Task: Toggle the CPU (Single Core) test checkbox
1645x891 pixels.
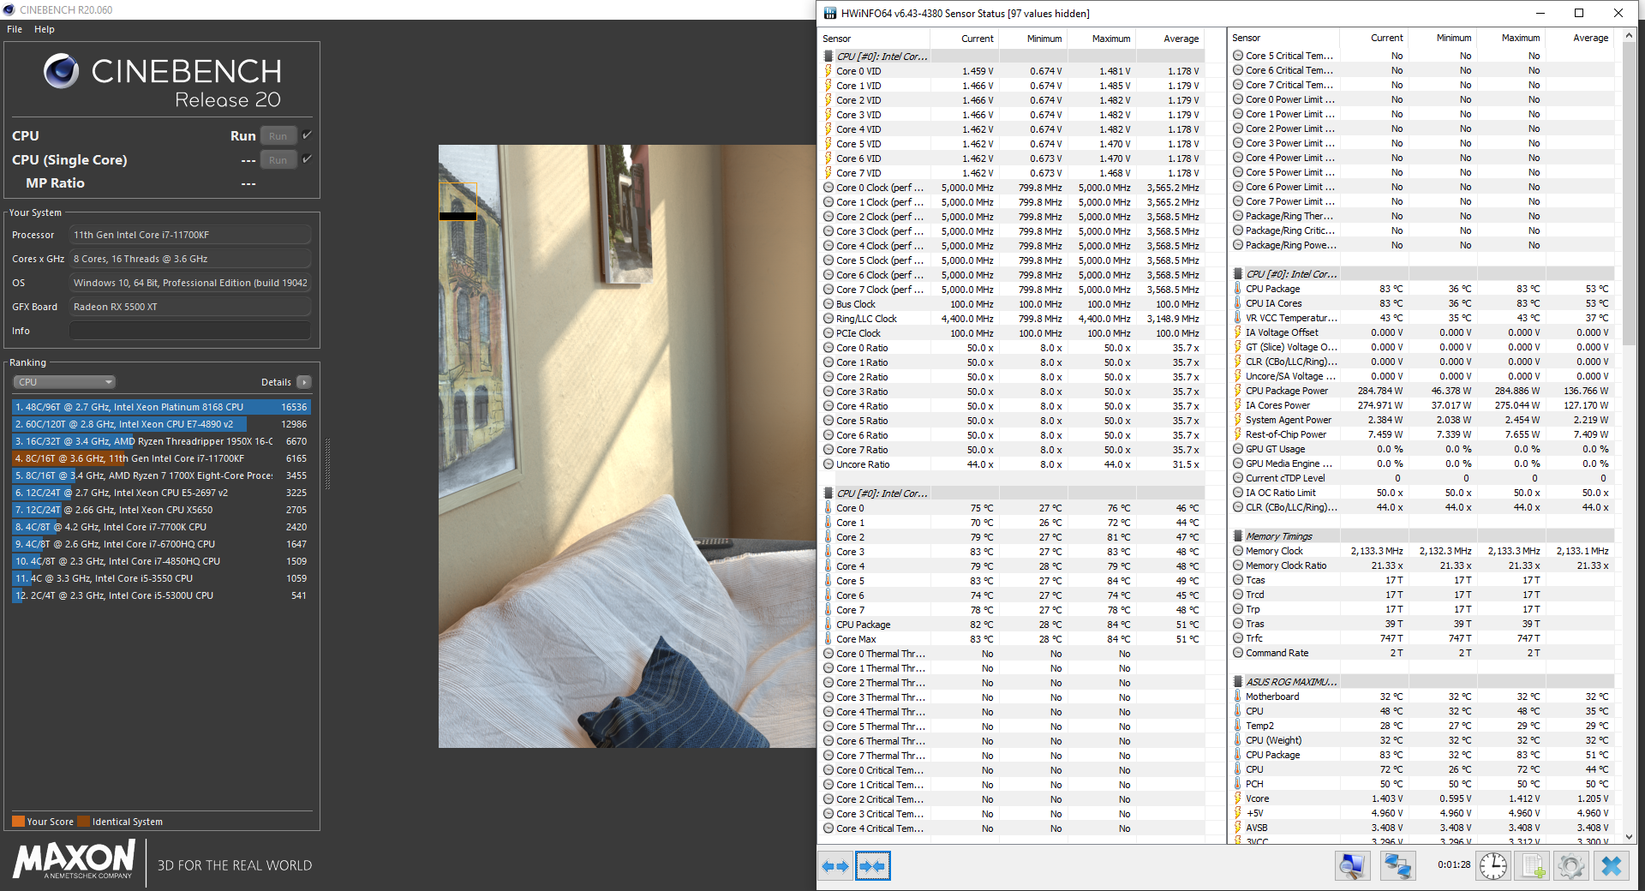Action: (307, 159)
